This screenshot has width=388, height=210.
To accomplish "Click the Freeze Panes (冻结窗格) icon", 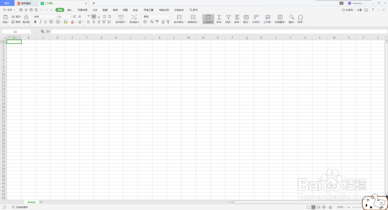I will [280, 17].
